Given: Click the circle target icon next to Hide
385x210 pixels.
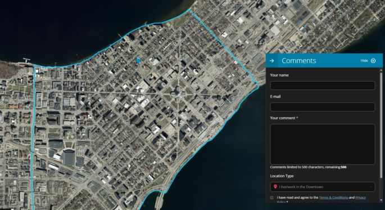Looking at the screenshot, I should pyautogui.click(x=373, y=61).
